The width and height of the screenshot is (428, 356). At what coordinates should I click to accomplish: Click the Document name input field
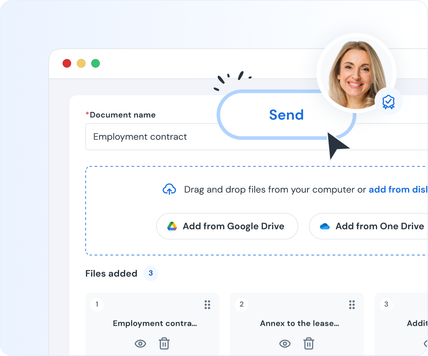pyautogui.click(x=151, y=137)
